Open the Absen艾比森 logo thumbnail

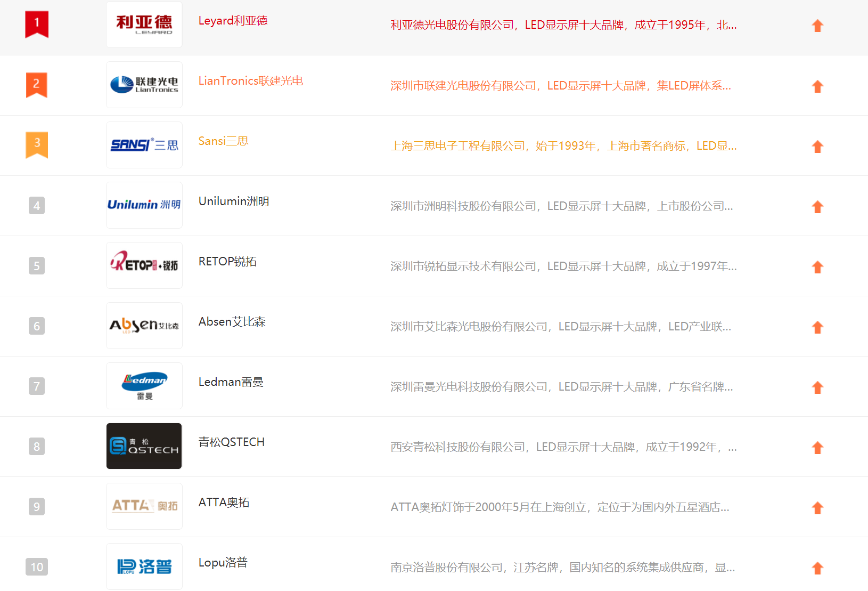144,326
